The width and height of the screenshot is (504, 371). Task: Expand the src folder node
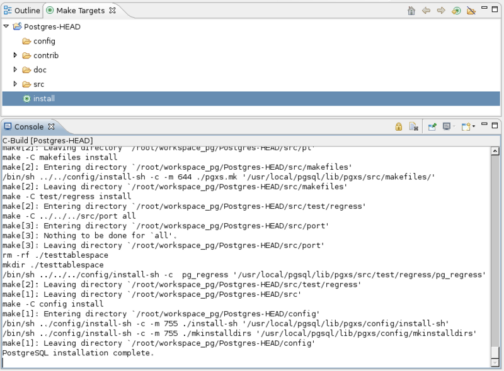pos(16,84)
